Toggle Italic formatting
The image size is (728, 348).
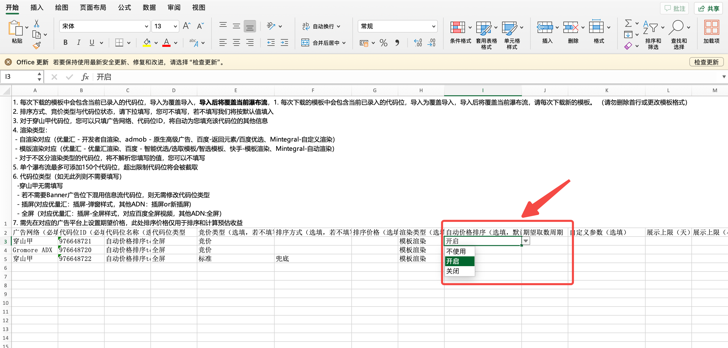tap(79, 43)
